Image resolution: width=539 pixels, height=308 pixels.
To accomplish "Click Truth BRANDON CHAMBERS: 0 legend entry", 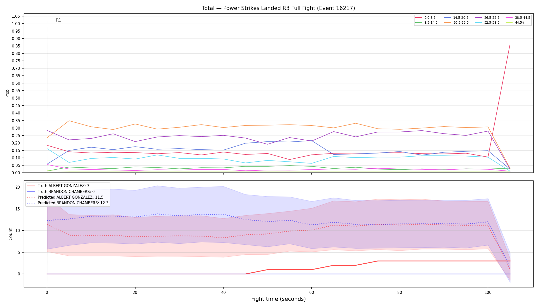I will [61, 191].
